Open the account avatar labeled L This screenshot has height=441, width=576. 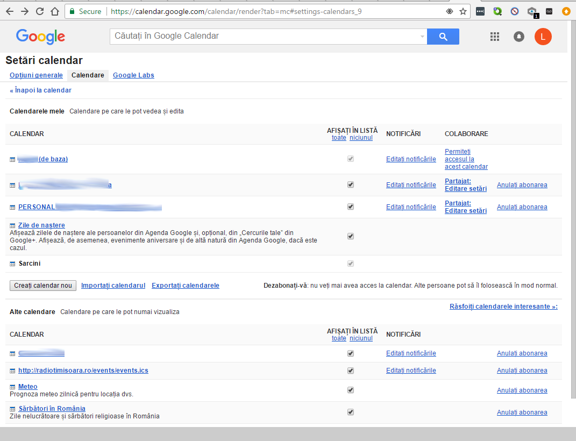543,37
